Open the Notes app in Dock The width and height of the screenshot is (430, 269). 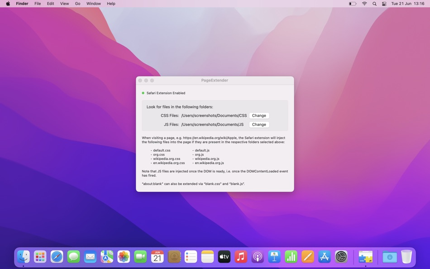(x=208, y=257)
